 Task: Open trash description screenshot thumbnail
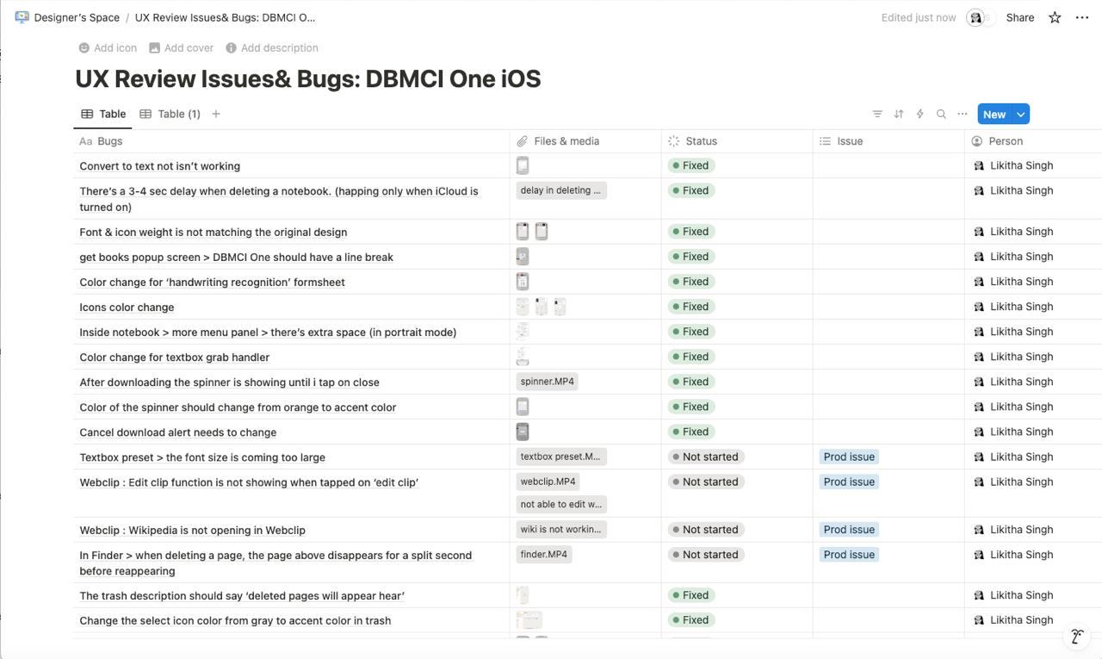coord(523,595)
